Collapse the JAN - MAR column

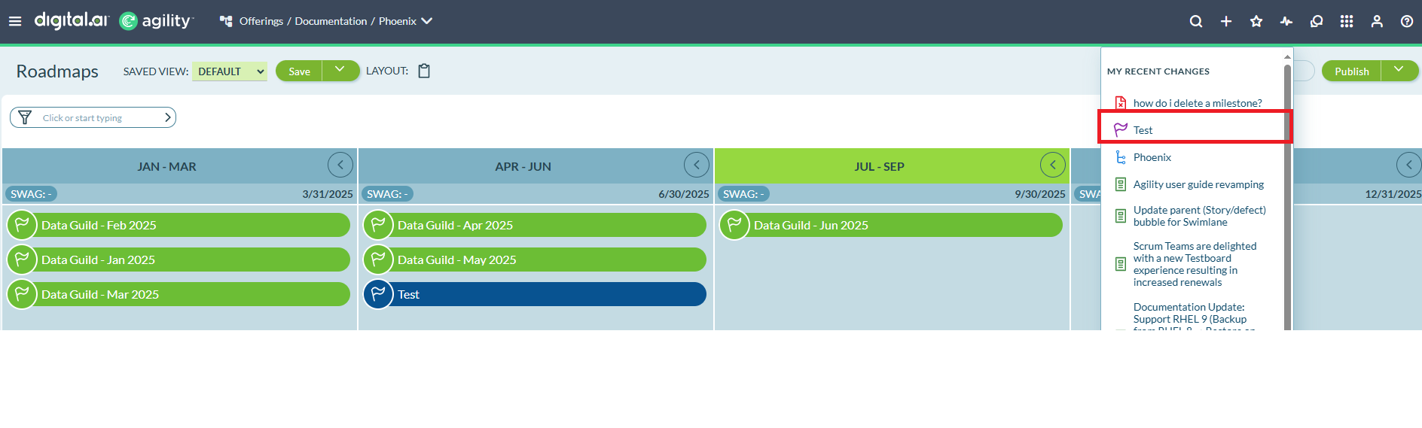click(340, 164)
